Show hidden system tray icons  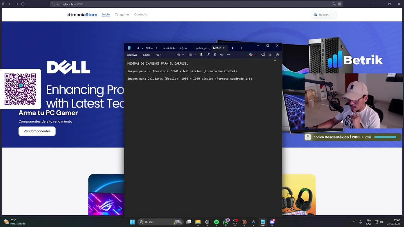[x=354, y=222]
